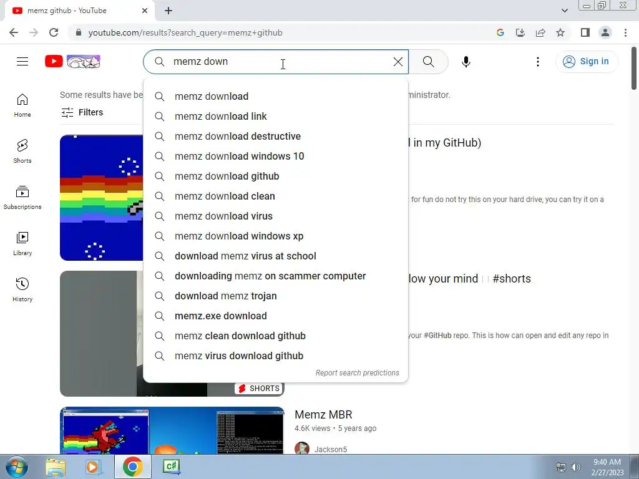Choose suggestion "download memz trojan"
Viewport: 639px width, 479px height.
pos(275,296)
